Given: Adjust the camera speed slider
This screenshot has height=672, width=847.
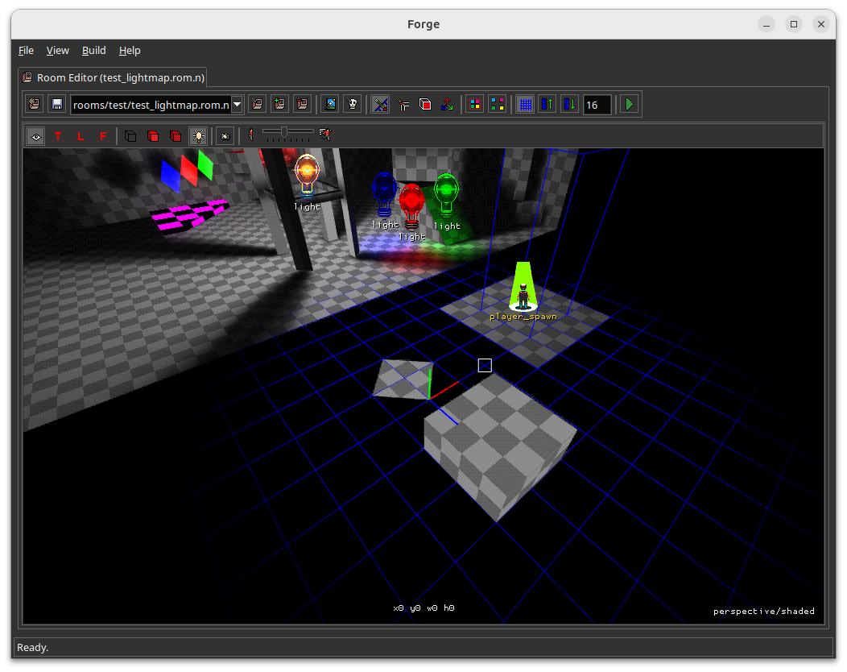Looking at the screenshot, I should (287, 133).
